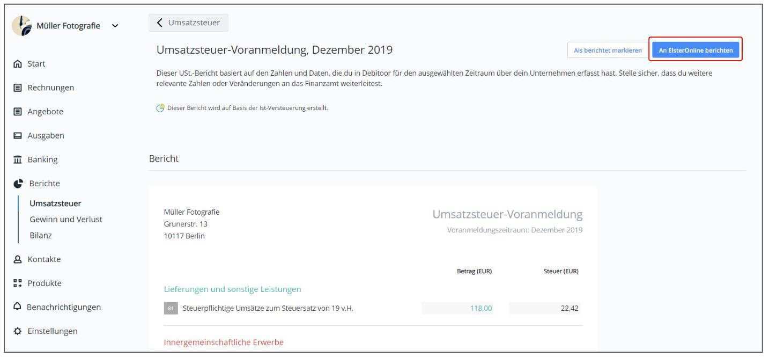This screenshot has width=769, height=357.
Task: Go back via Umsatzsteuer chevron button
Action: [x=188, y=23]
